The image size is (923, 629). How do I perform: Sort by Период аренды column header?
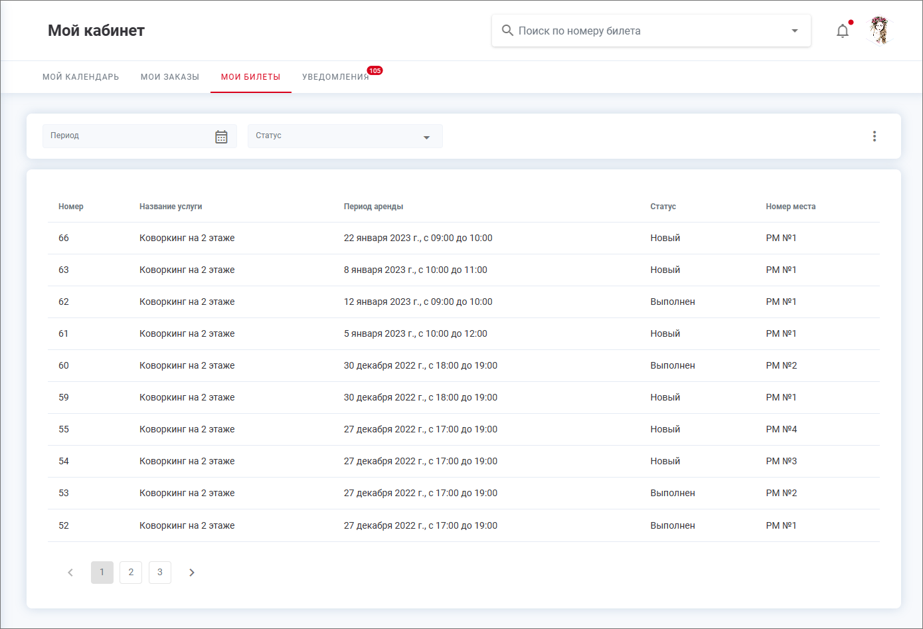pos(373,207)
